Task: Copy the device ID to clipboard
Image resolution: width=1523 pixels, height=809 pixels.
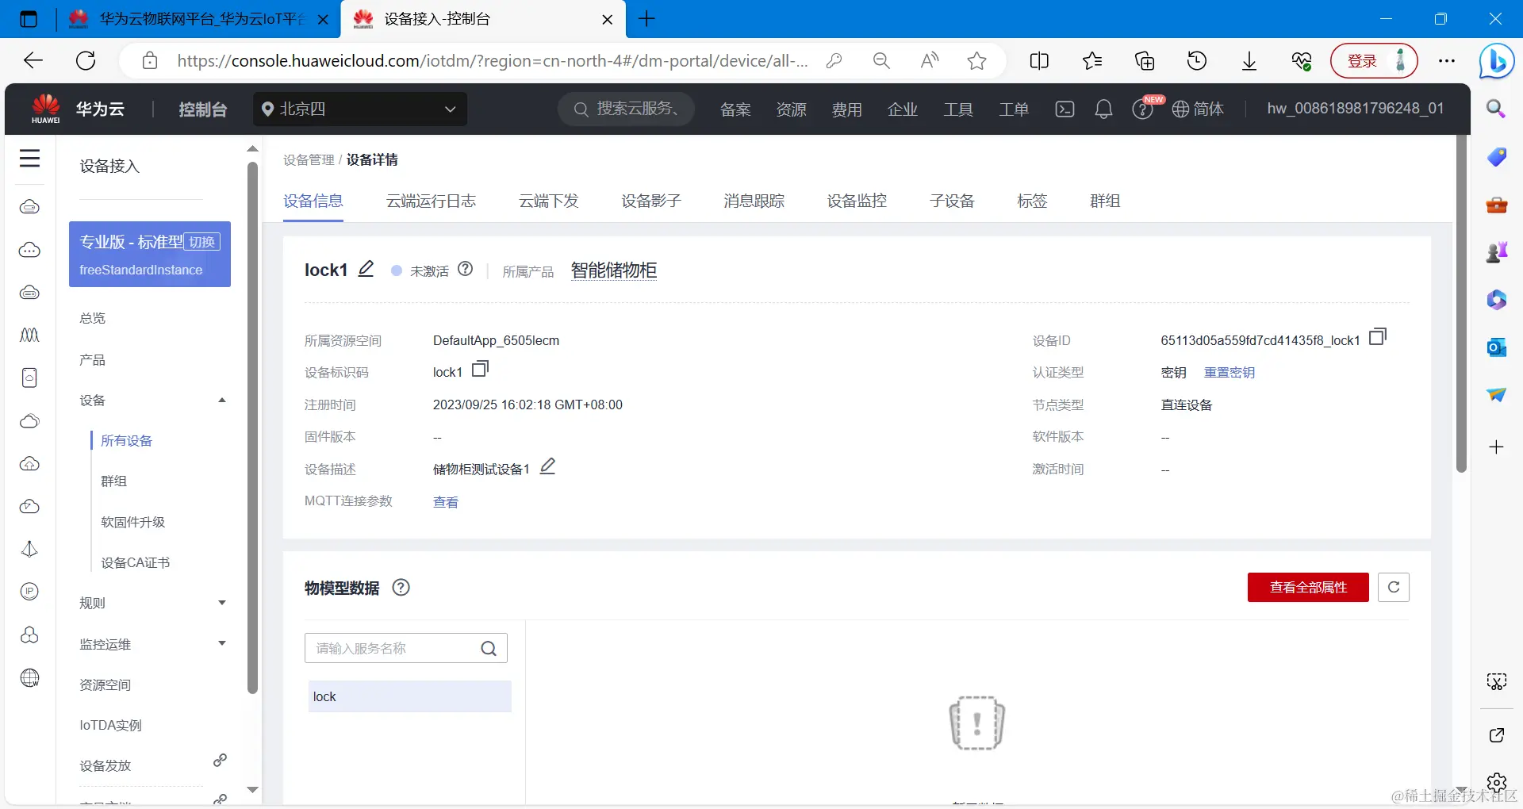Action: [1378, 337]
